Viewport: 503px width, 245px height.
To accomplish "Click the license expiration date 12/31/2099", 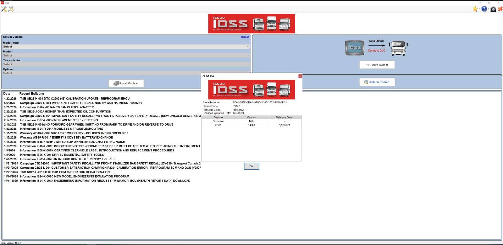I will pos(239,113).
